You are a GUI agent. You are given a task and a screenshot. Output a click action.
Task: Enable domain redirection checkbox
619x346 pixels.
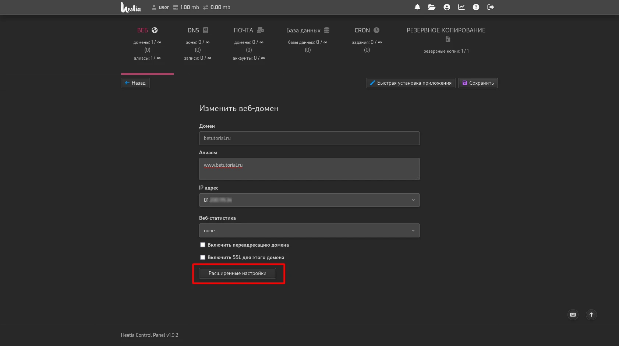(203, 245)
